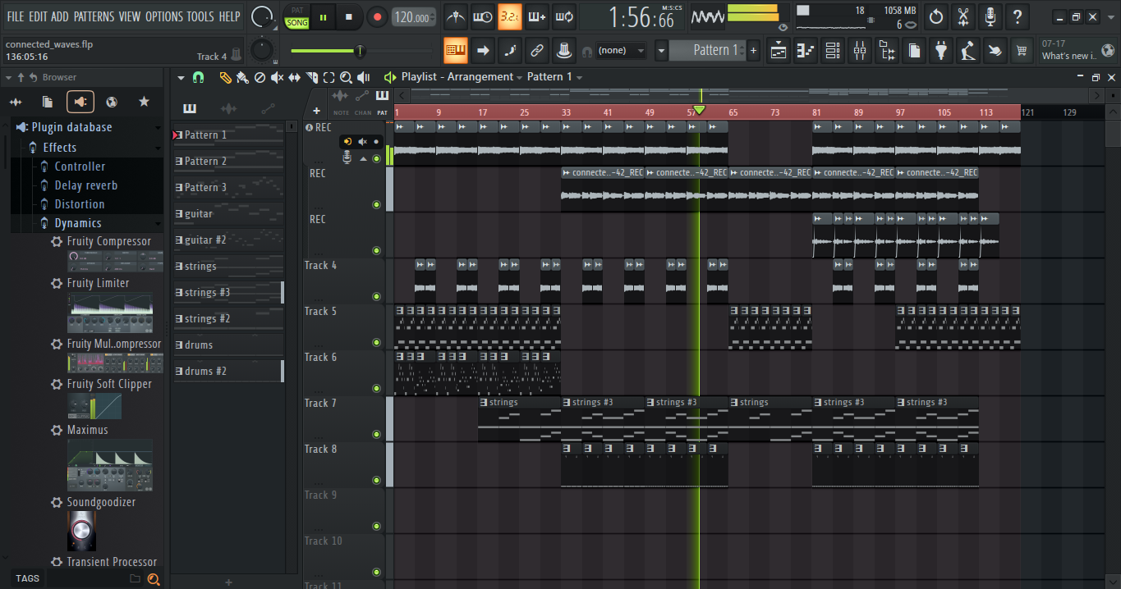Open the global snap (none) dropdown
The image size is (1121, 589).
click(622, 50)
